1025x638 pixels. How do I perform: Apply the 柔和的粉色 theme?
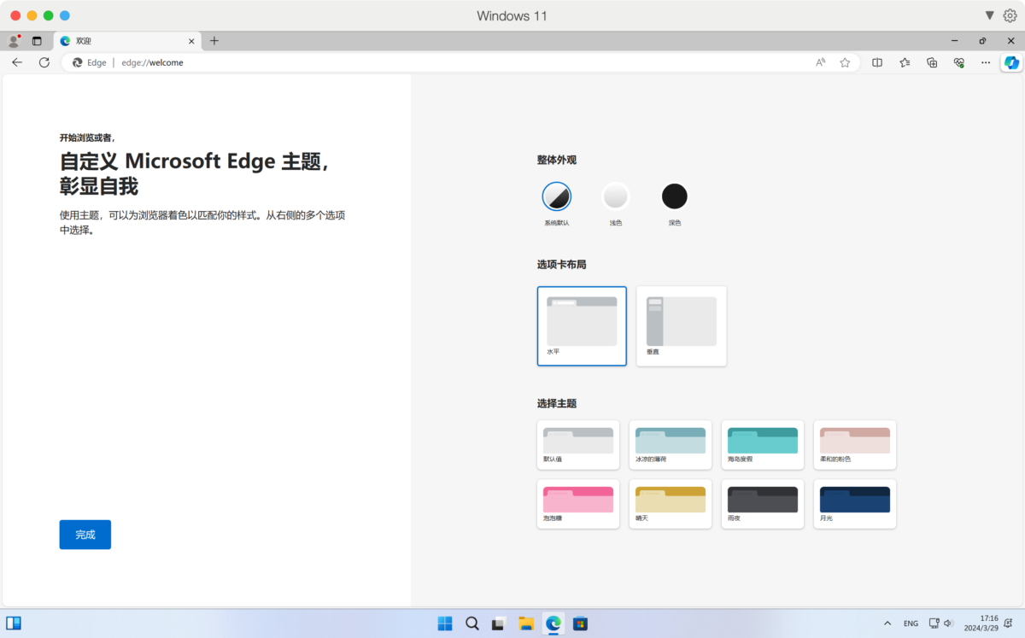coord(855,444)
